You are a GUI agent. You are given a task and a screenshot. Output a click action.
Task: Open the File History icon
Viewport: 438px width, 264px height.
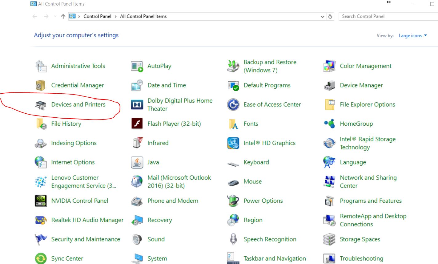[x=41, y=124]
